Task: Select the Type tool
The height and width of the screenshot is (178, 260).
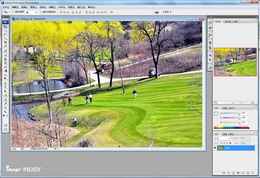Action: pos(5,87)
